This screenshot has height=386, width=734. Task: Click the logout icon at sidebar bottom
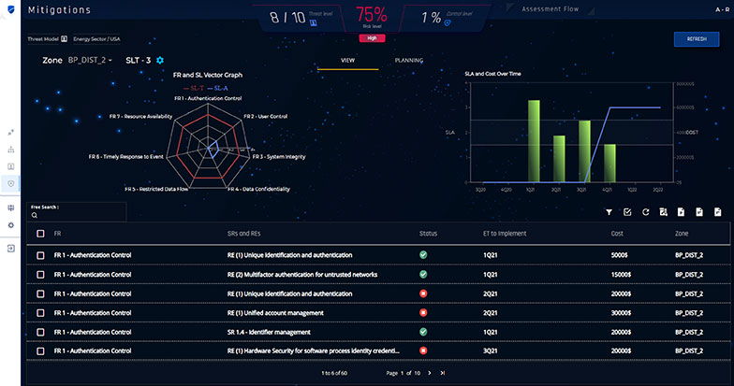(x=11, y=249)
